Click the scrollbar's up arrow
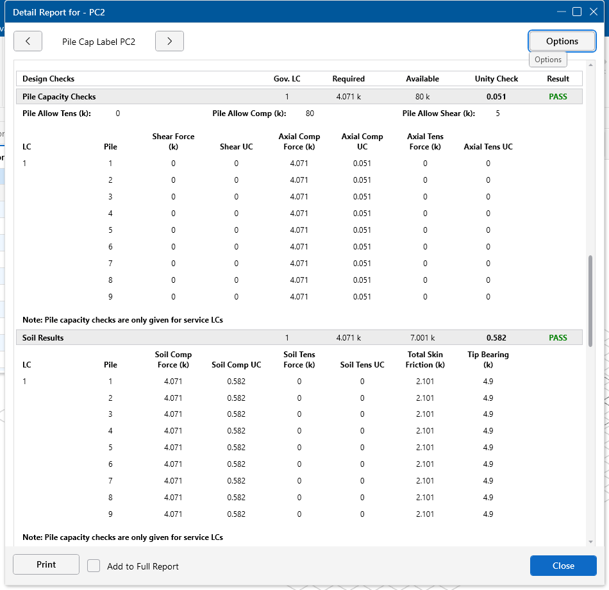This screenshot has width=609, height=590. click(x=590, y=65)
